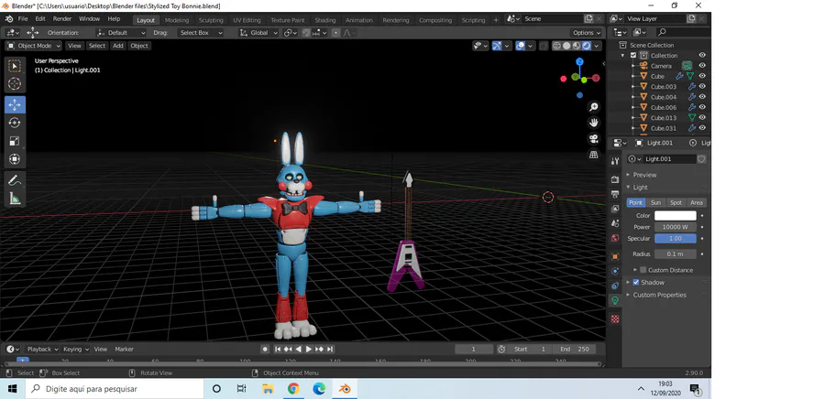Toggle camera view icon in viewport

click(593, 138)
